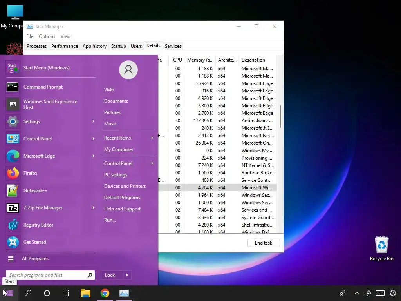401x301 pixels.
Task: Show hidden tray icons chevron
Action: pos(356,293)
